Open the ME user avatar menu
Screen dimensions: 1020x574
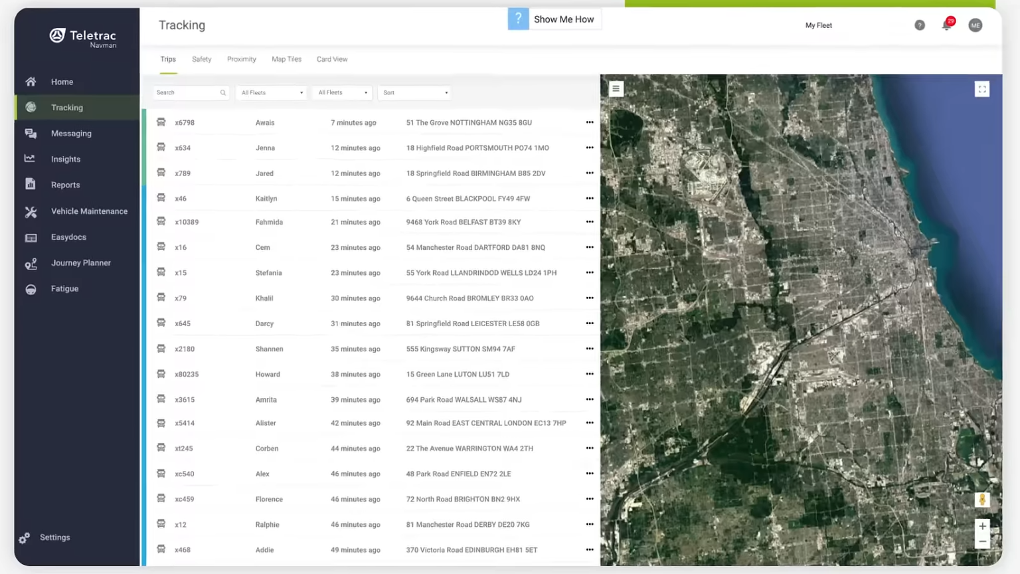point(975,25)
